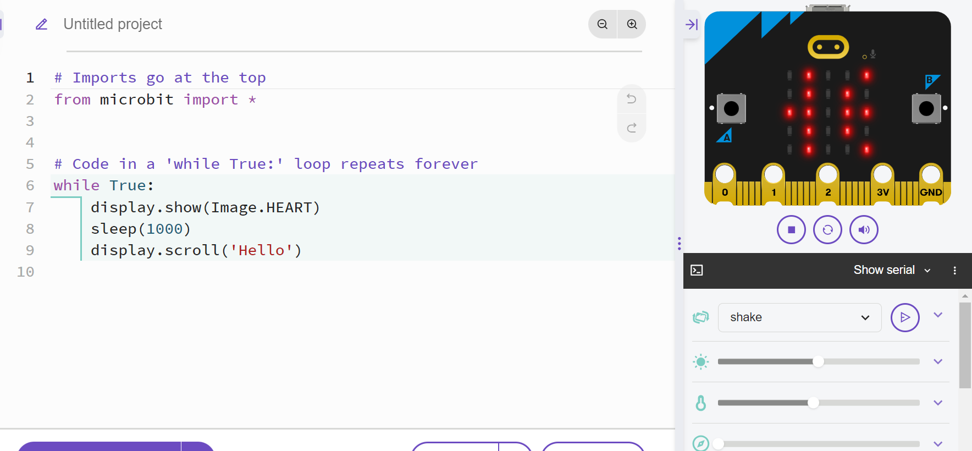Image resolution: width=972 pixels, height=451 pixels.
Task: Click the Untitled project title
Action: point(113,24)
